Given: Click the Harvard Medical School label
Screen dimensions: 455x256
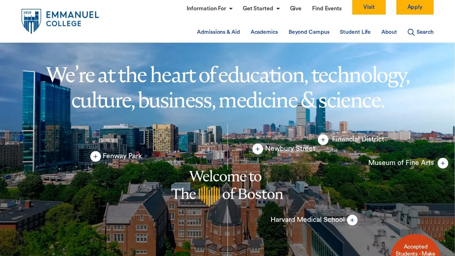Looking at the screenshot, I should (307, 220).
